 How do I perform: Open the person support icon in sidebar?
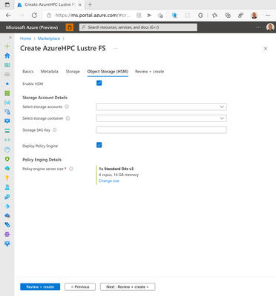(7, 187)
